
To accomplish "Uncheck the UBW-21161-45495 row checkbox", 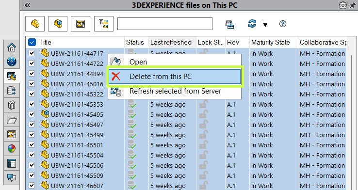I will (x=32, y=114).
